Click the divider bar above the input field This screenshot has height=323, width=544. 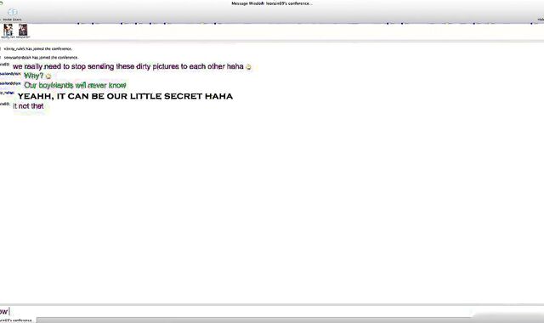(x=272, y=304)
